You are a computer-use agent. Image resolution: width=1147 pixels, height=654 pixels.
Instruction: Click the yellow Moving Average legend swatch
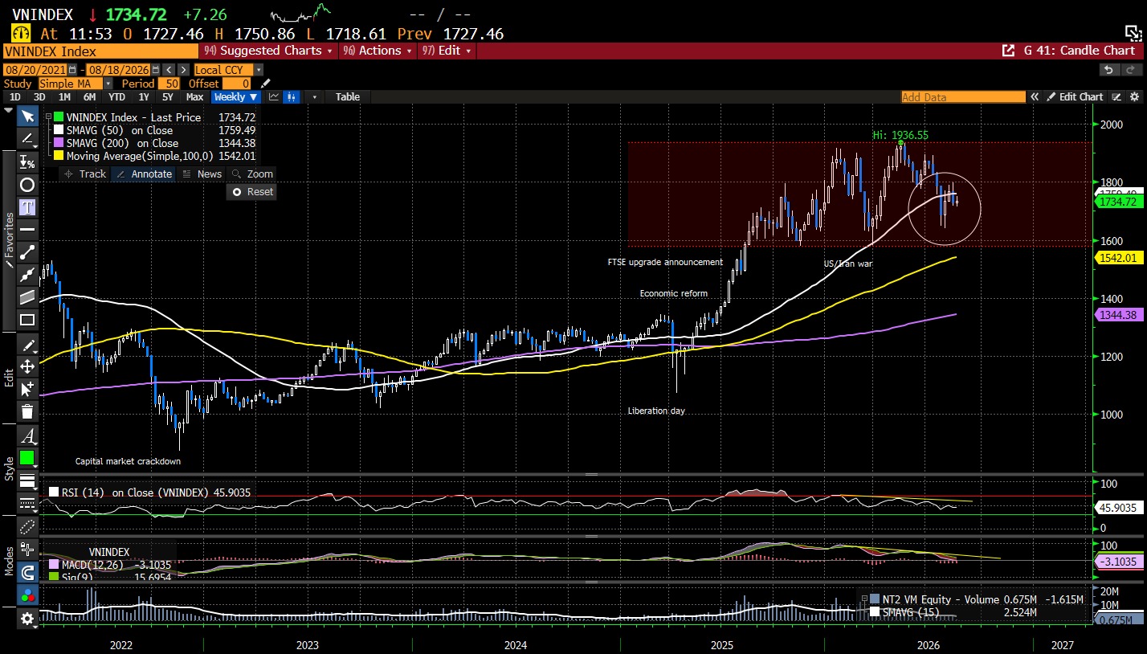(x=59, y=156)
